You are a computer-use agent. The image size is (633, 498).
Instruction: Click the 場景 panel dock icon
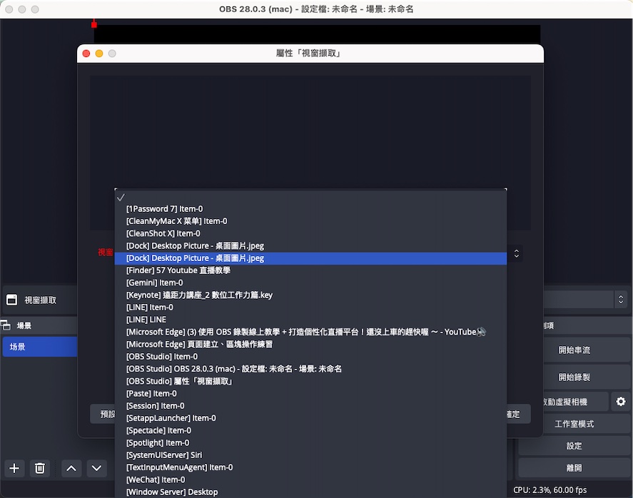(x=6, y=325)
